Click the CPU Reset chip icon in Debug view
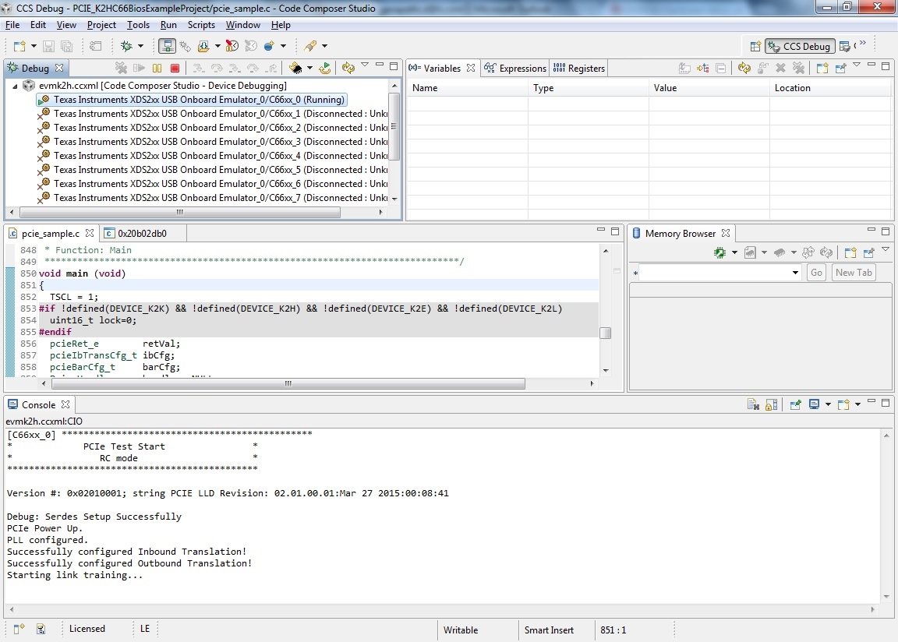The height and width of the screenshot is (642, 898). click(295, 68)
